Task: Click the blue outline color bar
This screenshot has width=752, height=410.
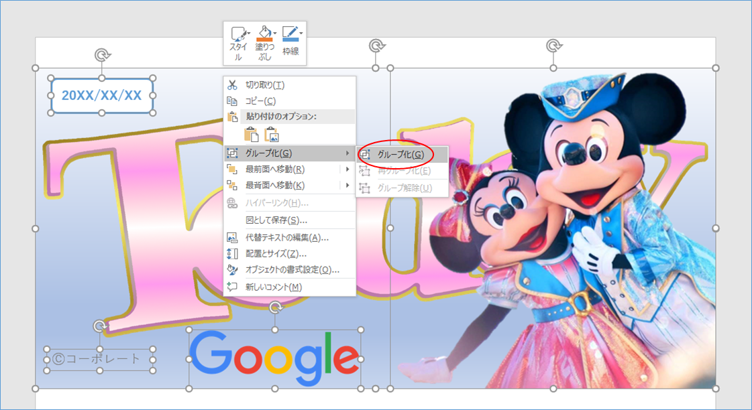Action: [290, 40]
